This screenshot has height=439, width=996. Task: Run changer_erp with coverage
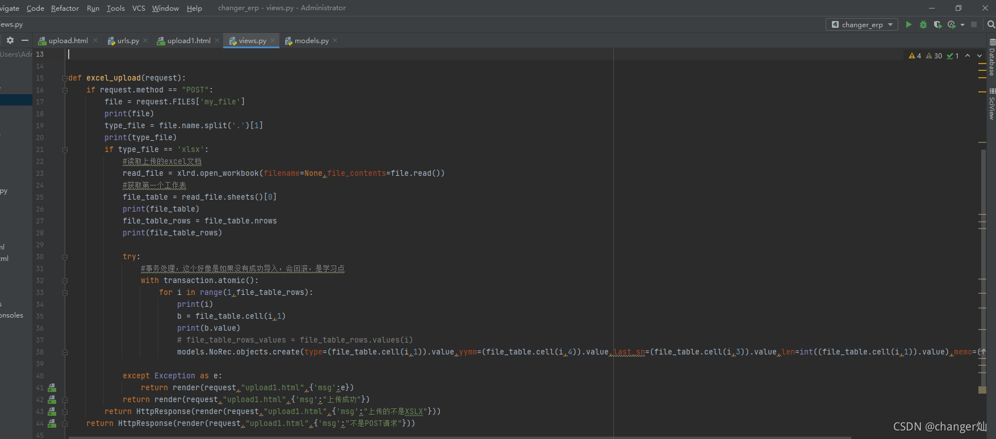click(x=938, y=24)
